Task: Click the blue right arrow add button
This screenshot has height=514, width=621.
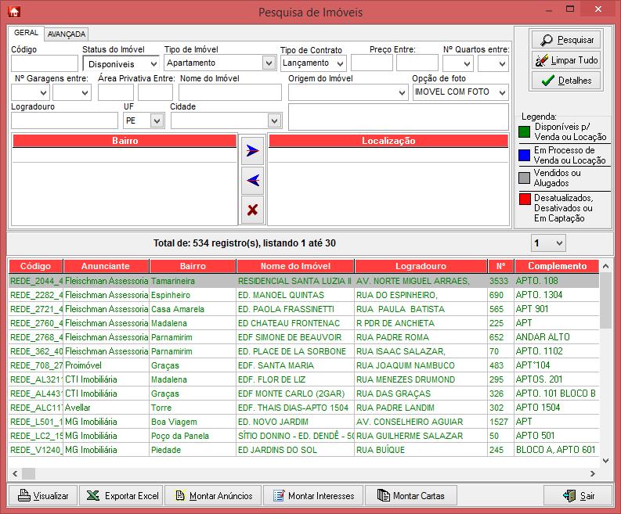Action: (x=252, y=150)
